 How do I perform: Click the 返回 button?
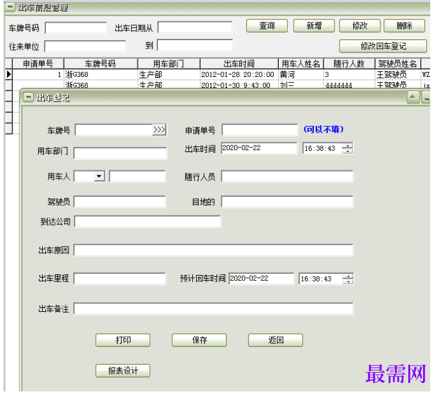[x=276, y=340]
